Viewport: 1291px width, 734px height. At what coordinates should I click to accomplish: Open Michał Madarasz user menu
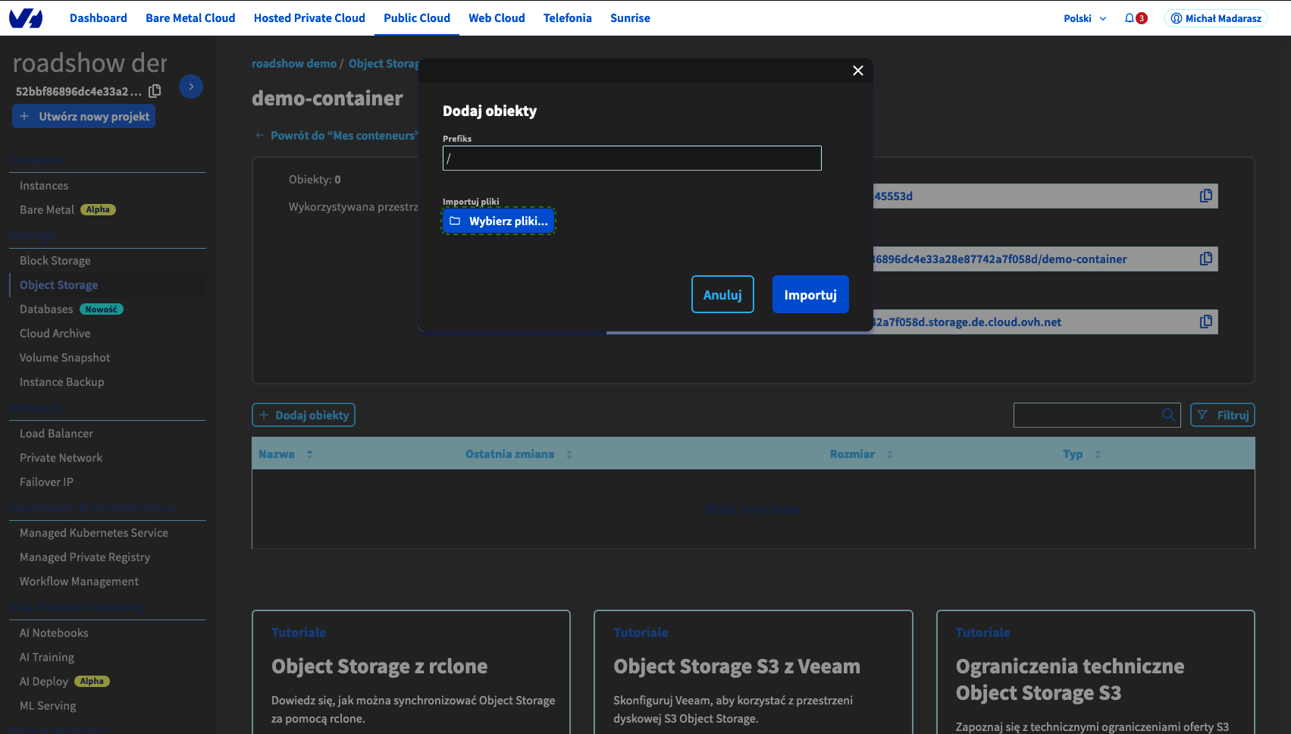1216,18
